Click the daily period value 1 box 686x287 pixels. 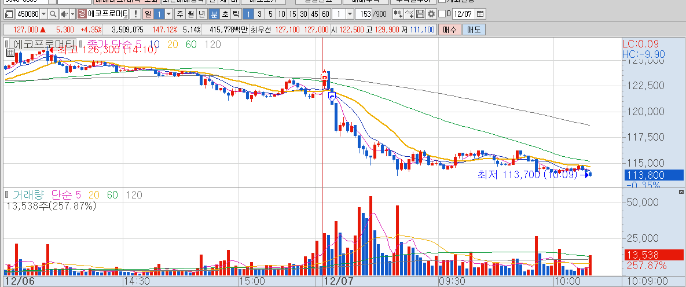(x=159, y=14)
